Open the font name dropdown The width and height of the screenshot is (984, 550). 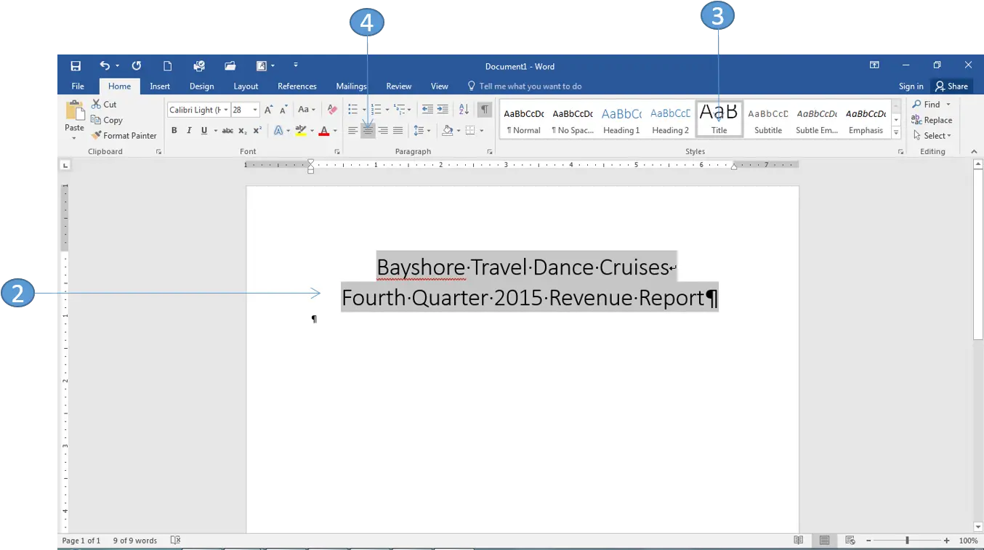(226, 110)
